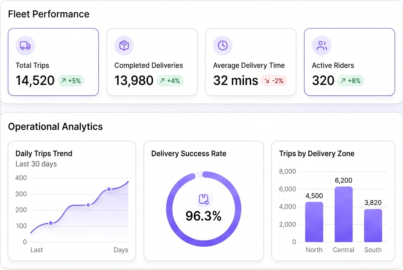Click the Average Delivery Time label

coord(249,65)
